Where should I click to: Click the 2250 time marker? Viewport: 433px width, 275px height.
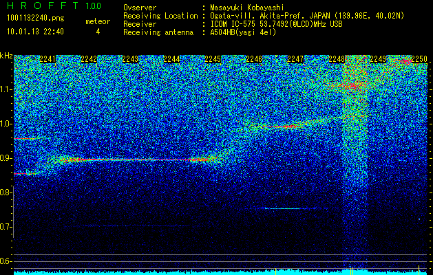(x=419, y=59)
